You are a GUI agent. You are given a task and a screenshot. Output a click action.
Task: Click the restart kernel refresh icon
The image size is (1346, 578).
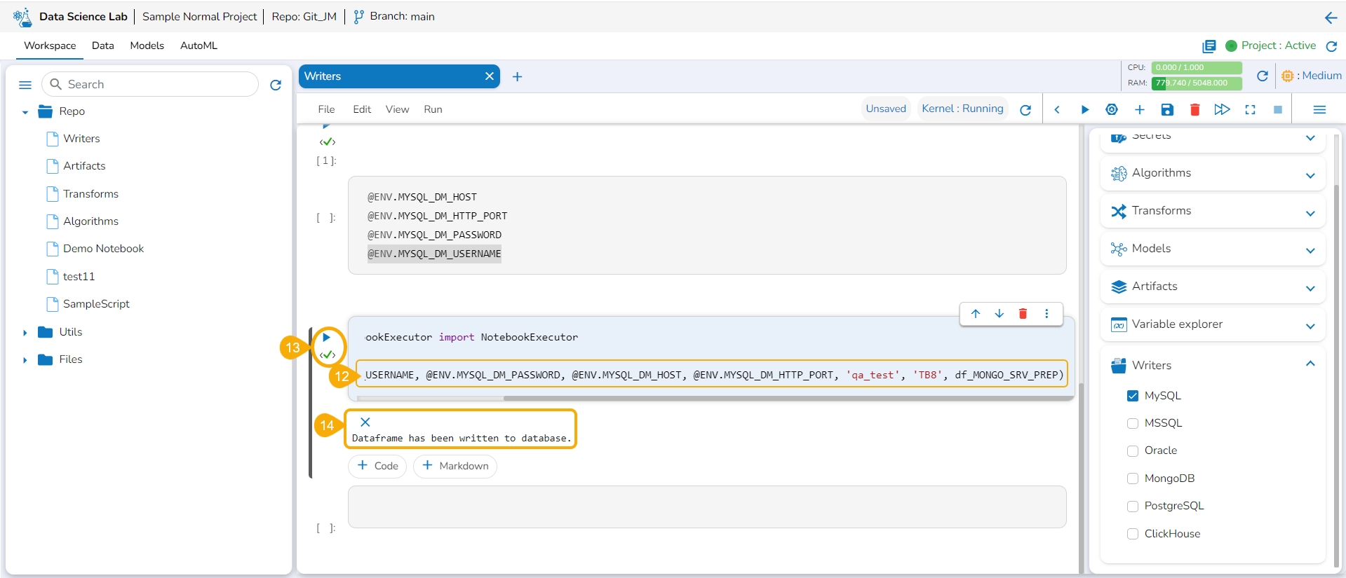(1025, 110)
